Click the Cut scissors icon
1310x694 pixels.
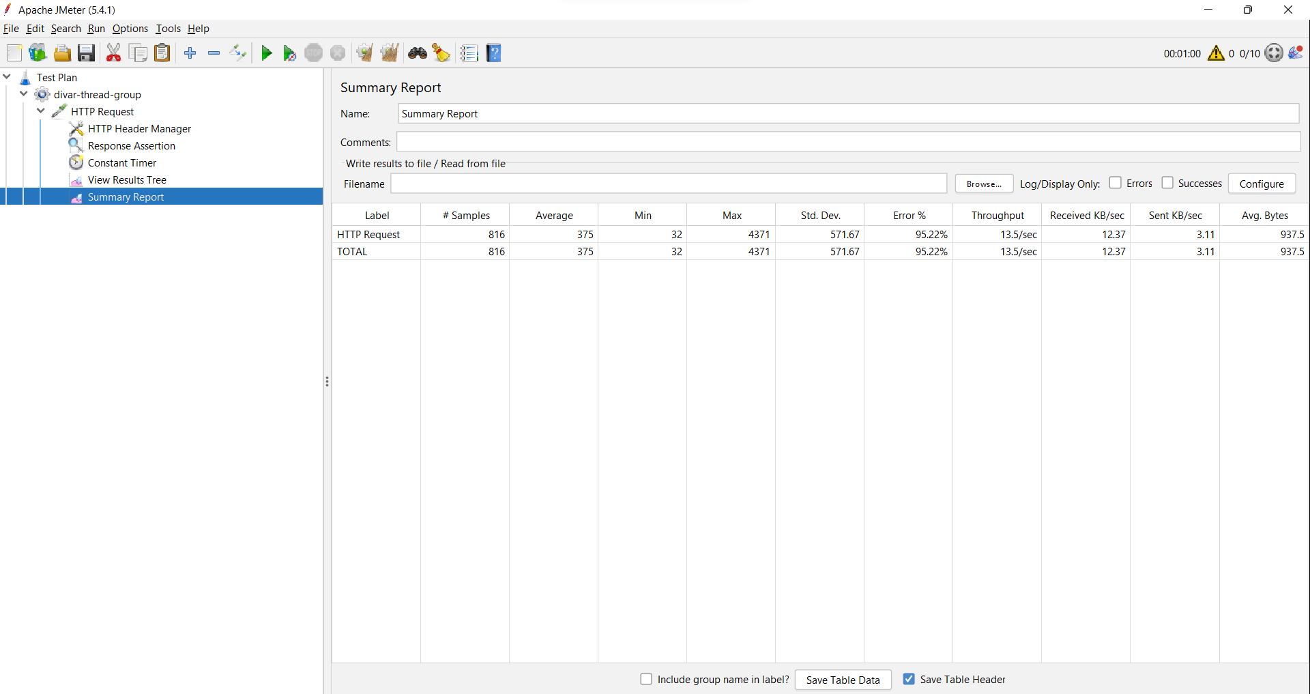pos(113,53)
